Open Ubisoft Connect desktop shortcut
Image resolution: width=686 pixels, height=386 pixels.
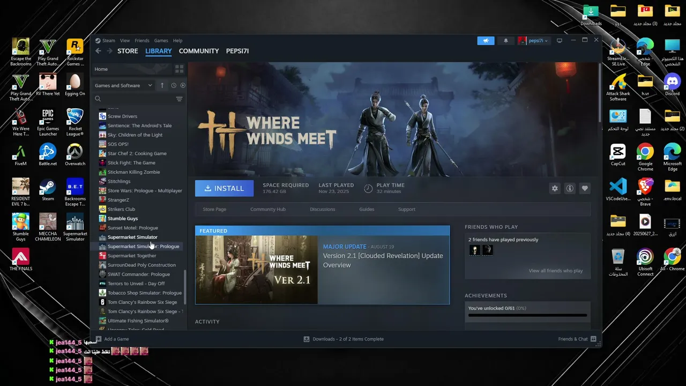(645, 262)
